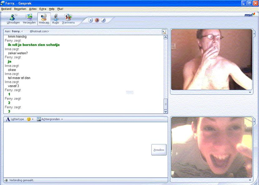This screenshot has height=185, width=259.
Task: Click the round down-arrow toolbar icon
Action: coord(91,20)
